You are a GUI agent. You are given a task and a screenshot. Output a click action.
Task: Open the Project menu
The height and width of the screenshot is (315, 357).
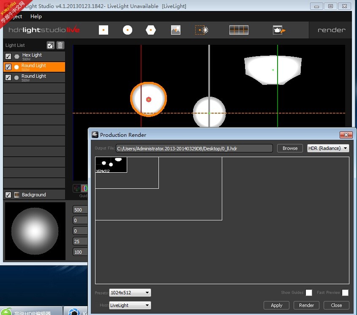16,16
